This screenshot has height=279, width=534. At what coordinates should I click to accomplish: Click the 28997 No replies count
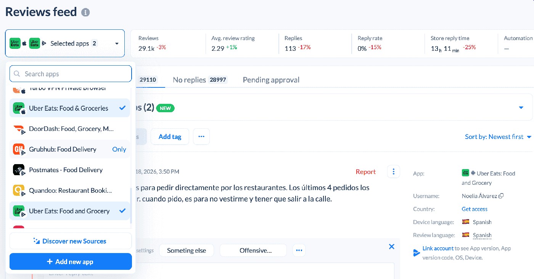[x=218, y=80]
